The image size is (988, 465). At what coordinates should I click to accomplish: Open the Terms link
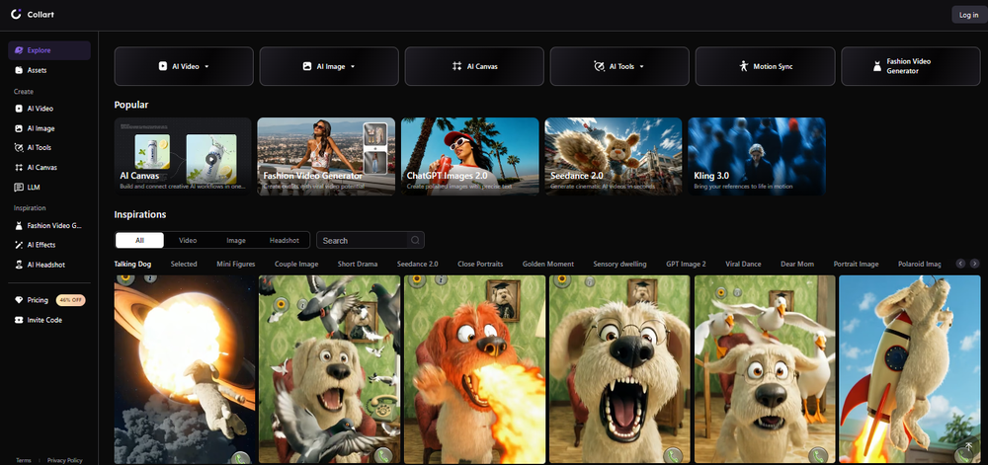[x=24, y=460]
